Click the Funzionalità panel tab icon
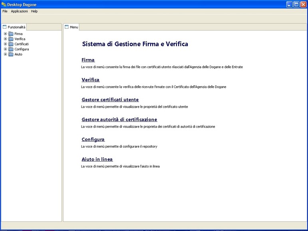The height and width of the screenshot is (231, 308). [x=4, y=27]
